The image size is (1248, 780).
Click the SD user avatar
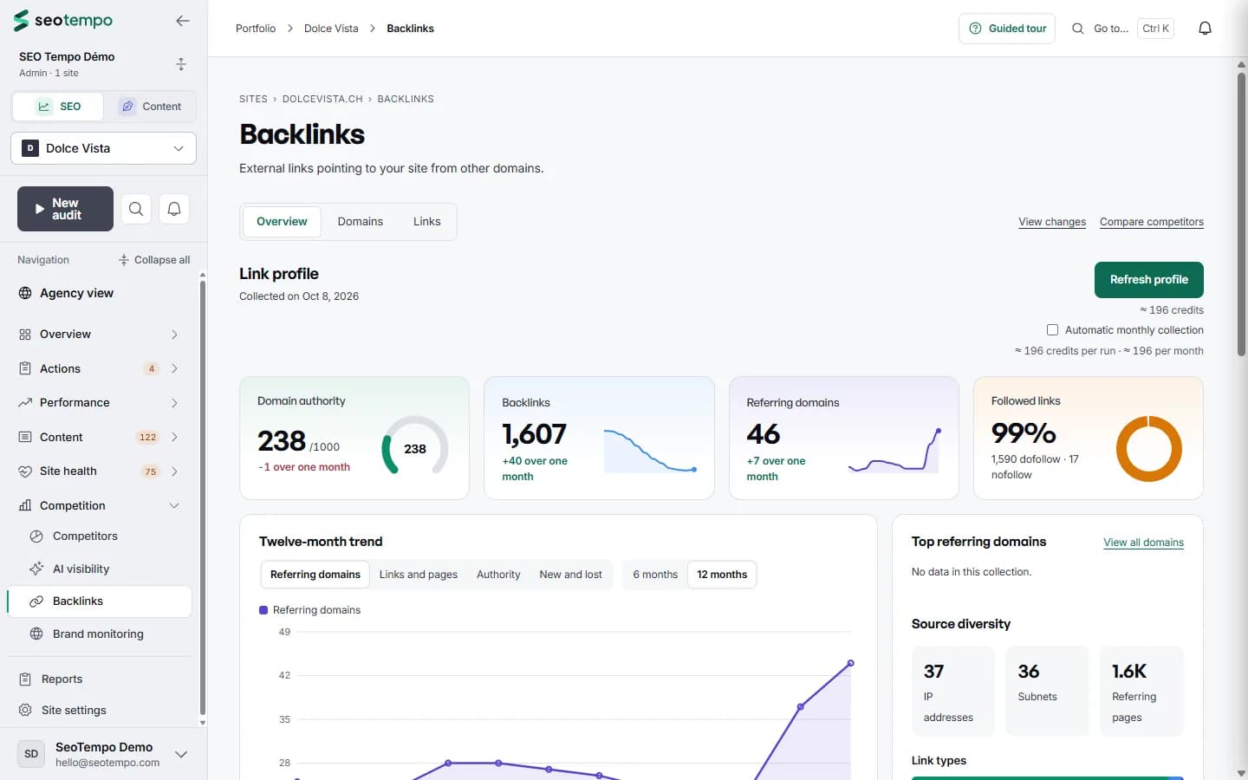point(31,754)
